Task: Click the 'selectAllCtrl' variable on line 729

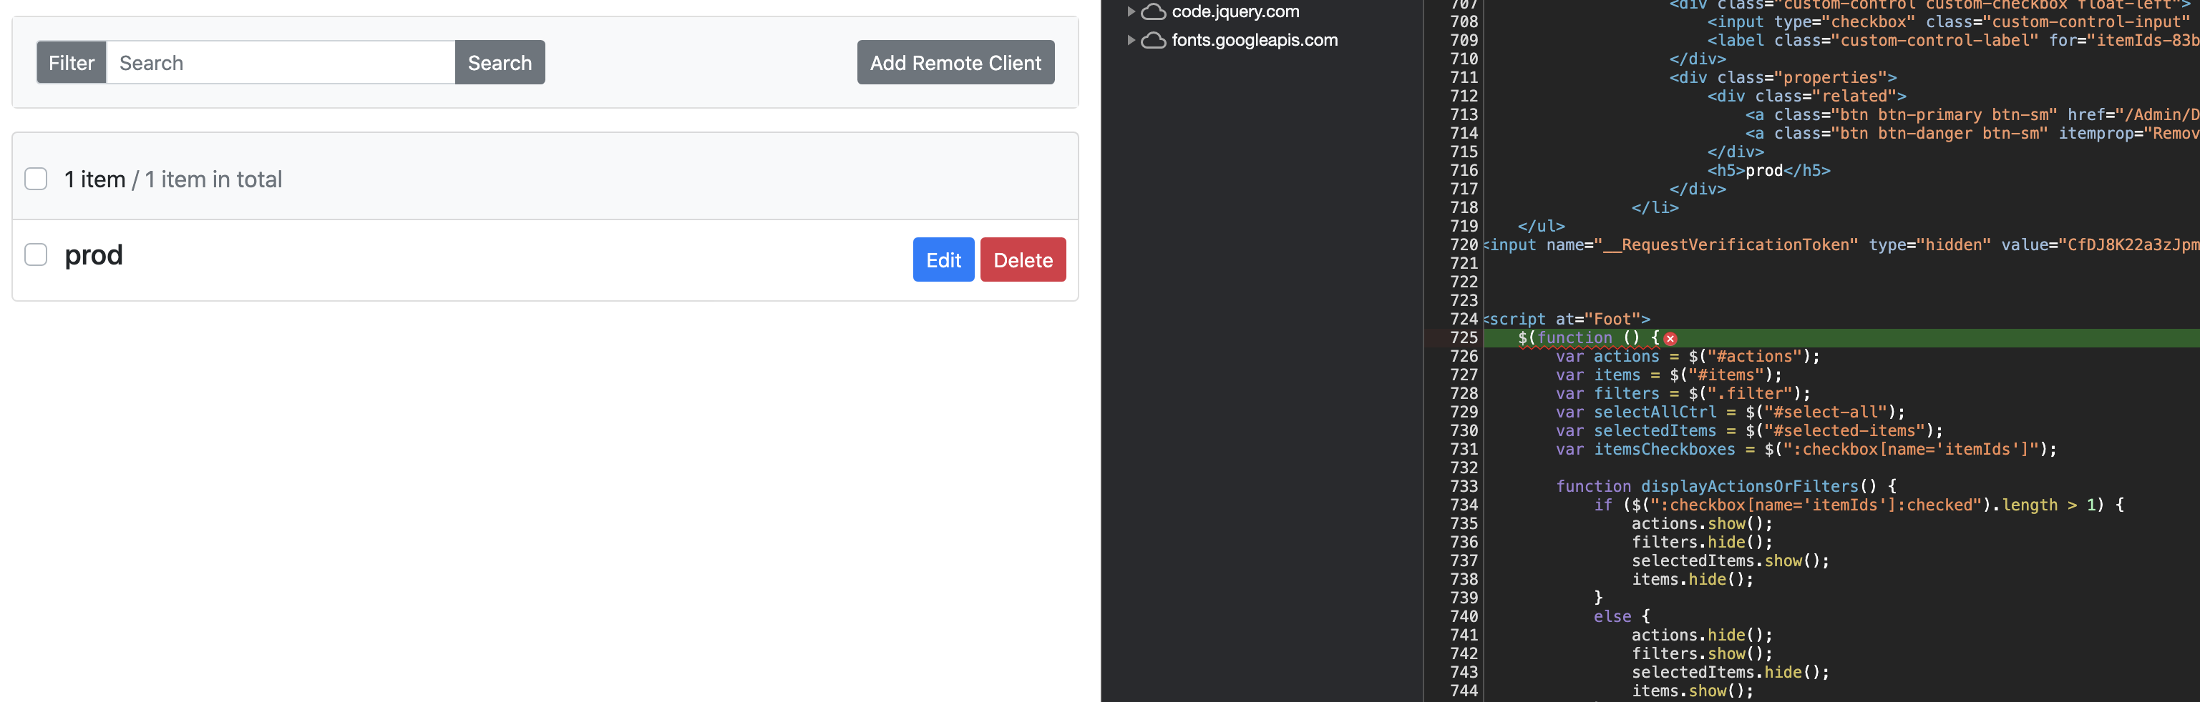Action: tap(1655, 412)
